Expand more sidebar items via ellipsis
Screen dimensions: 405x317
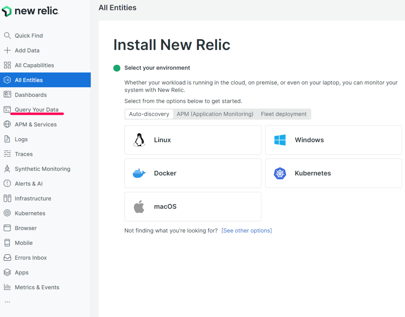coord(7,302)
